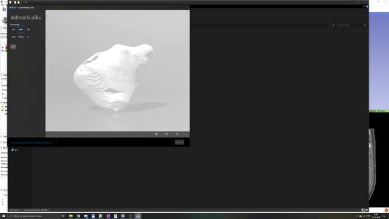Open Excel from the taskbar
The width and height of the screenshot is (389, 219).
(101, 216)
